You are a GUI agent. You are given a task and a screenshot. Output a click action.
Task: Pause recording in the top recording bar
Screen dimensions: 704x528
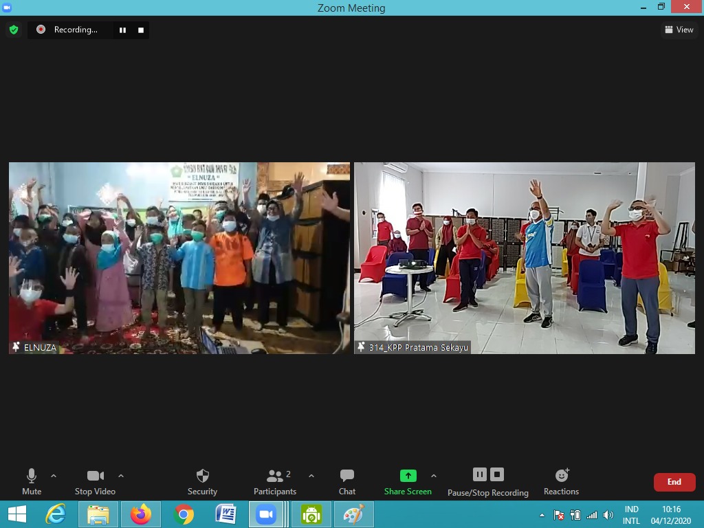(123, 30)
